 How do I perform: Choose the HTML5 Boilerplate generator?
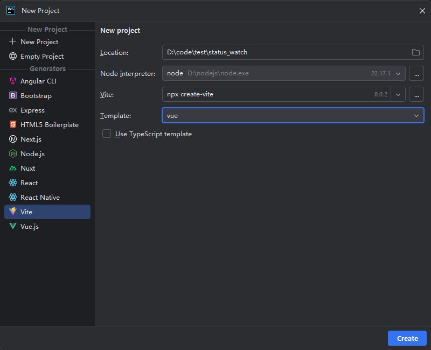click(47, 125)
